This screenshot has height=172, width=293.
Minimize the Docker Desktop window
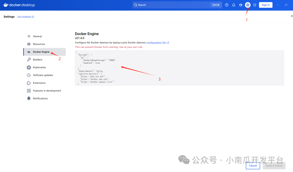[278, 5]
